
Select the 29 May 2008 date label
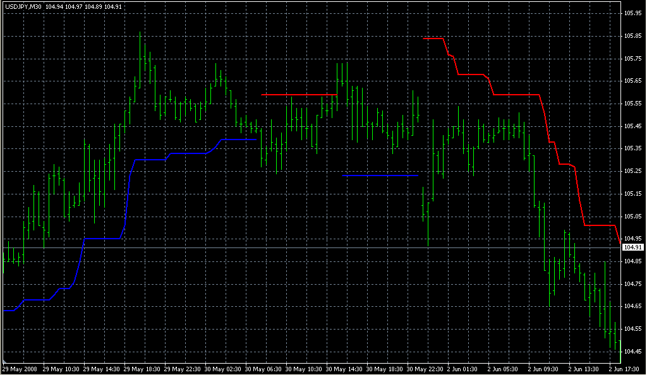[19, 369]
